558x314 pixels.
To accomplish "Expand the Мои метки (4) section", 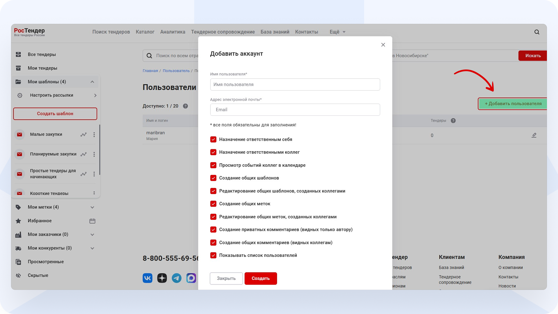I will click(92, 207).
